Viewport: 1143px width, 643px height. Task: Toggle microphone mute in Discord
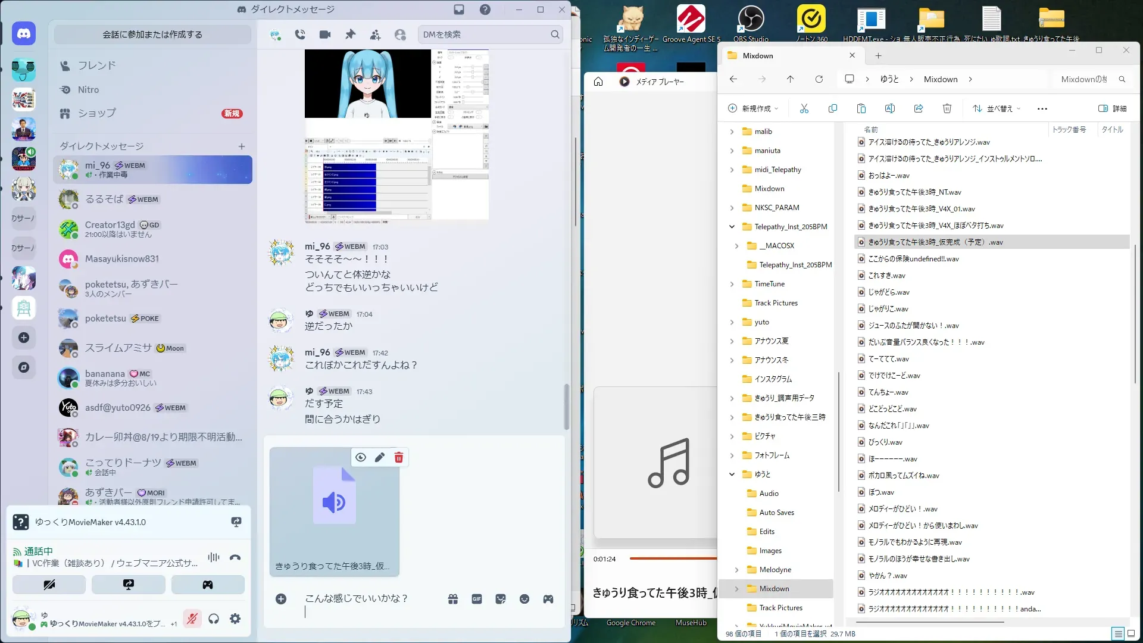pyautogui.click(x=192, y=619)
